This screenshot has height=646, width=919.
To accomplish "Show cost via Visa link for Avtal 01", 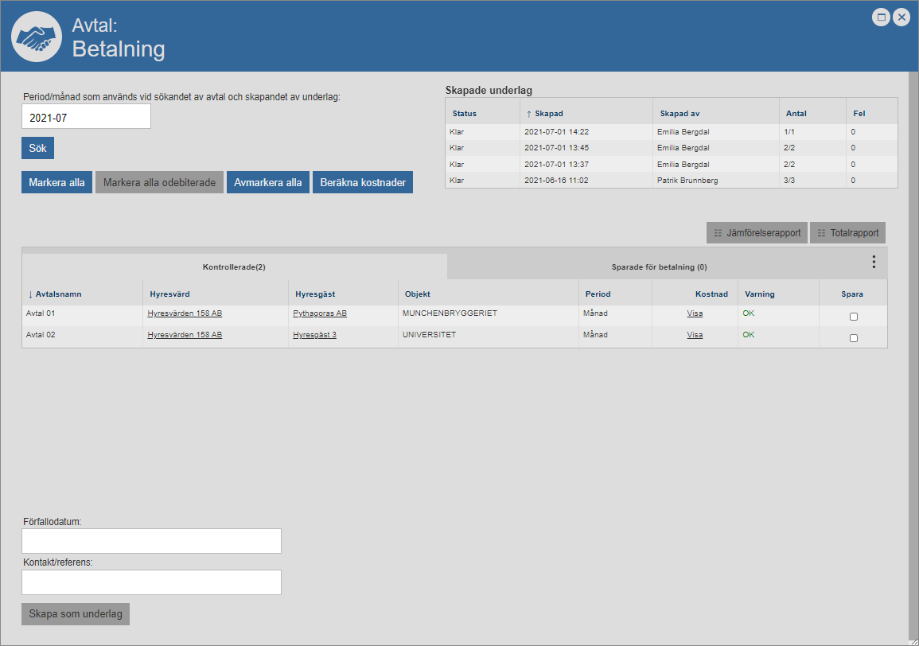I will [695, 313].
